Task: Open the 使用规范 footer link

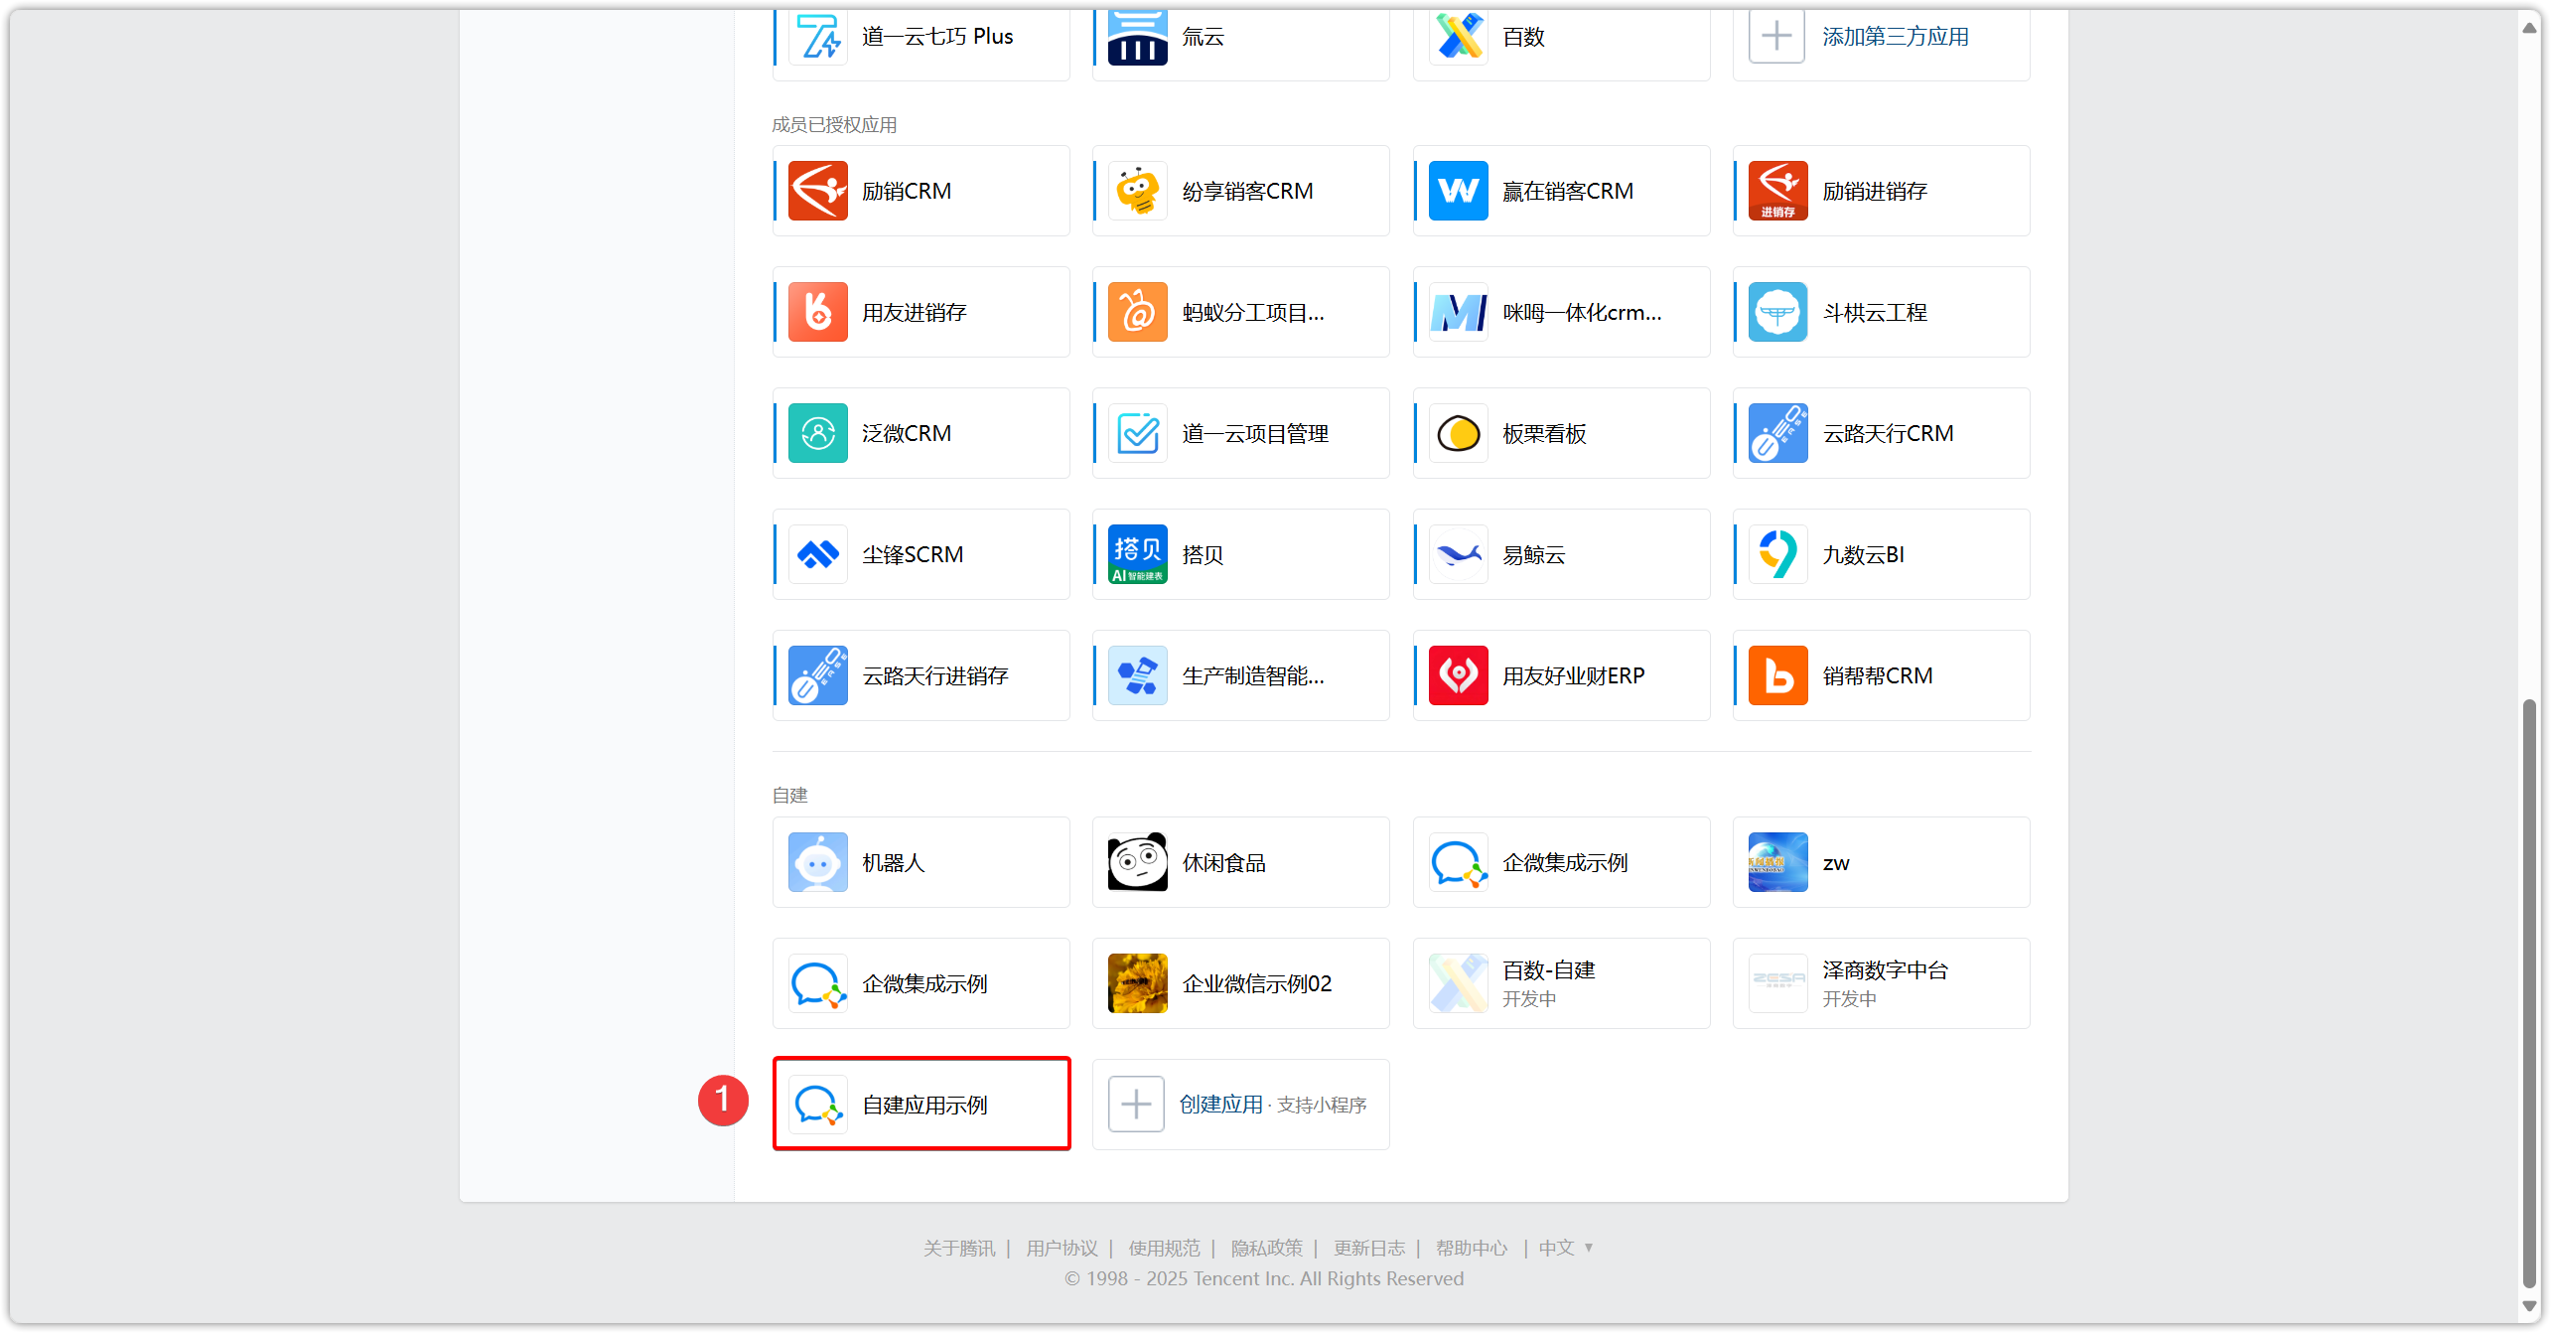Action: tap(1164, 1248)
